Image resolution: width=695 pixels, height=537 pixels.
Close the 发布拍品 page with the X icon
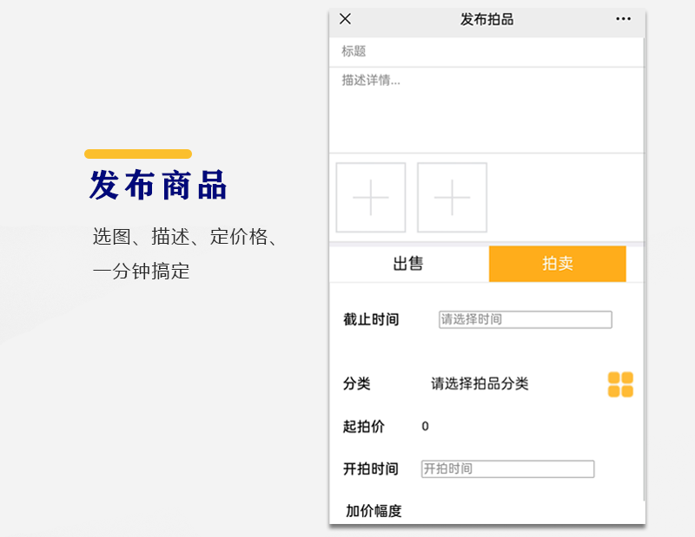coord(345,19)
